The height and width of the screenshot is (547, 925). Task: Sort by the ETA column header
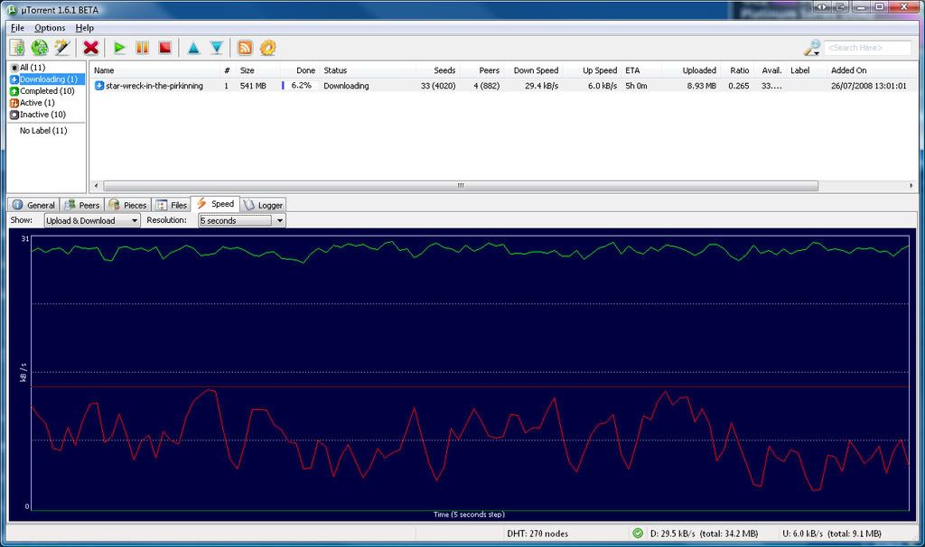(x=632, y=70)
